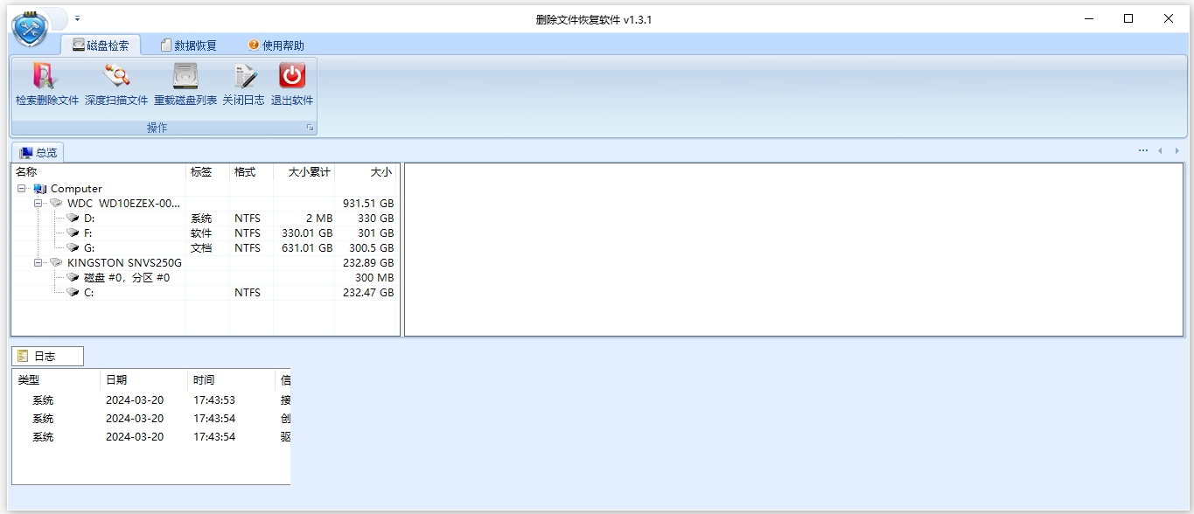Screen dimensions: 1194x514
Task: Click the Computer monitor icon
Action: tap(40, 189)
